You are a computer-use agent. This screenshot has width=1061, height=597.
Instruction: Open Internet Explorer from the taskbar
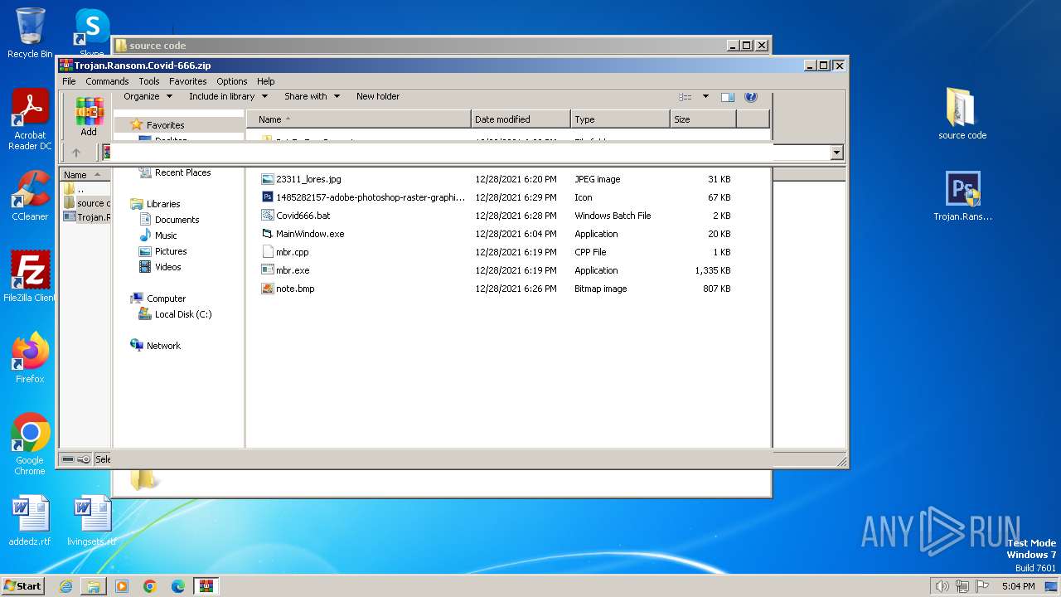tap(65, 586)
